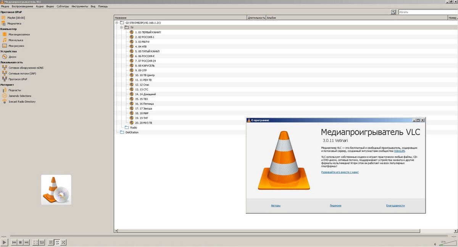This screenshot has height=247, width=458.
Task: Collapse the TV folder node
Action: coord(122,27)
